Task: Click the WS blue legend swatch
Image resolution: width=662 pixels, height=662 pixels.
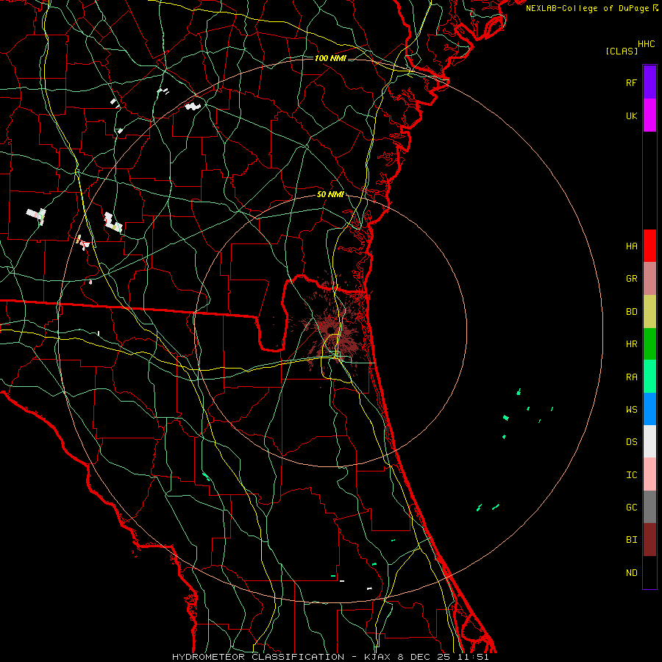Action: (649, 409)
